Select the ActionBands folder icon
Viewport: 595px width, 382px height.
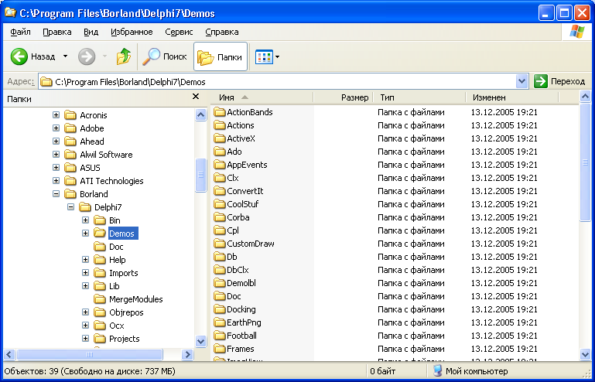tap(219, 112)
